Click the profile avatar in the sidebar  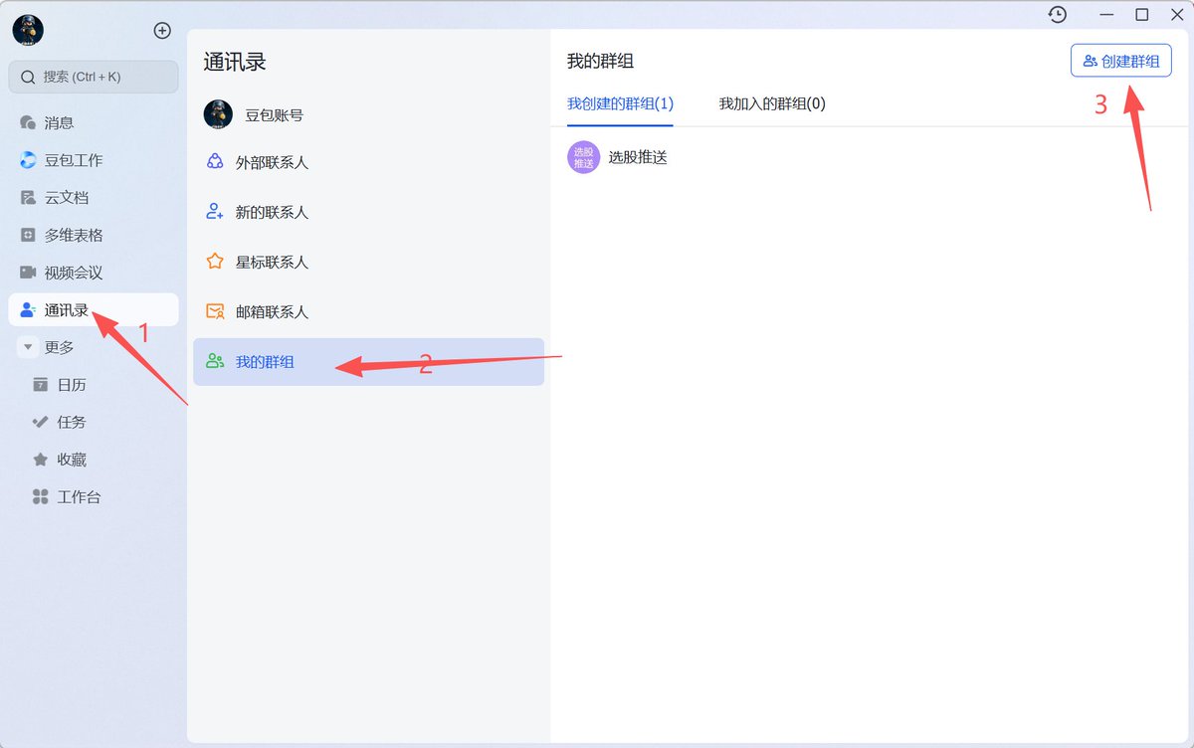pyautogui.click(x=28, y=31)
